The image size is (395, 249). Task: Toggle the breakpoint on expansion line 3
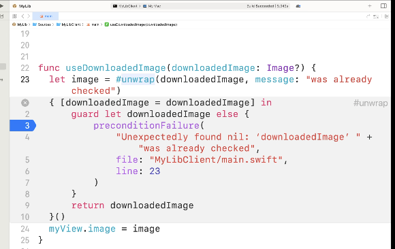click(22, 125)
